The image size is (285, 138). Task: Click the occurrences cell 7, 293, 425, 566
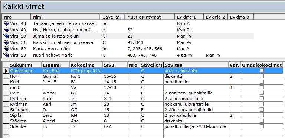[145, 49]
